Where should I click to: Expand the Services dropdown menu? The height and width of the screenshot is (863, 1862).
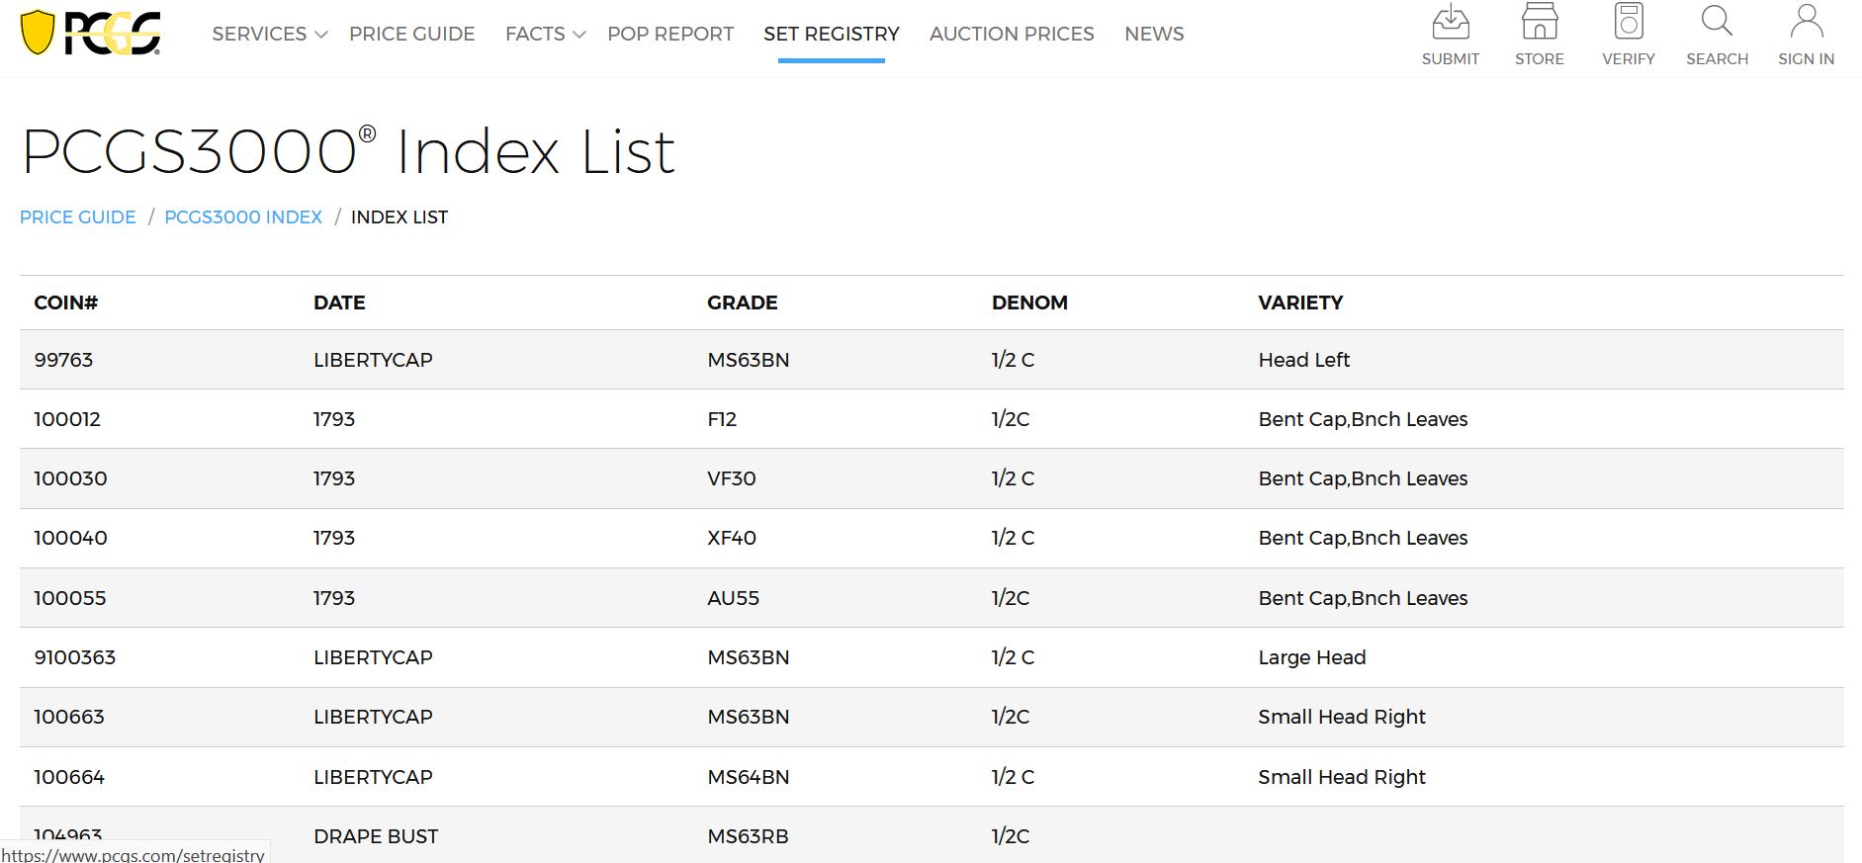click(269, 34)
